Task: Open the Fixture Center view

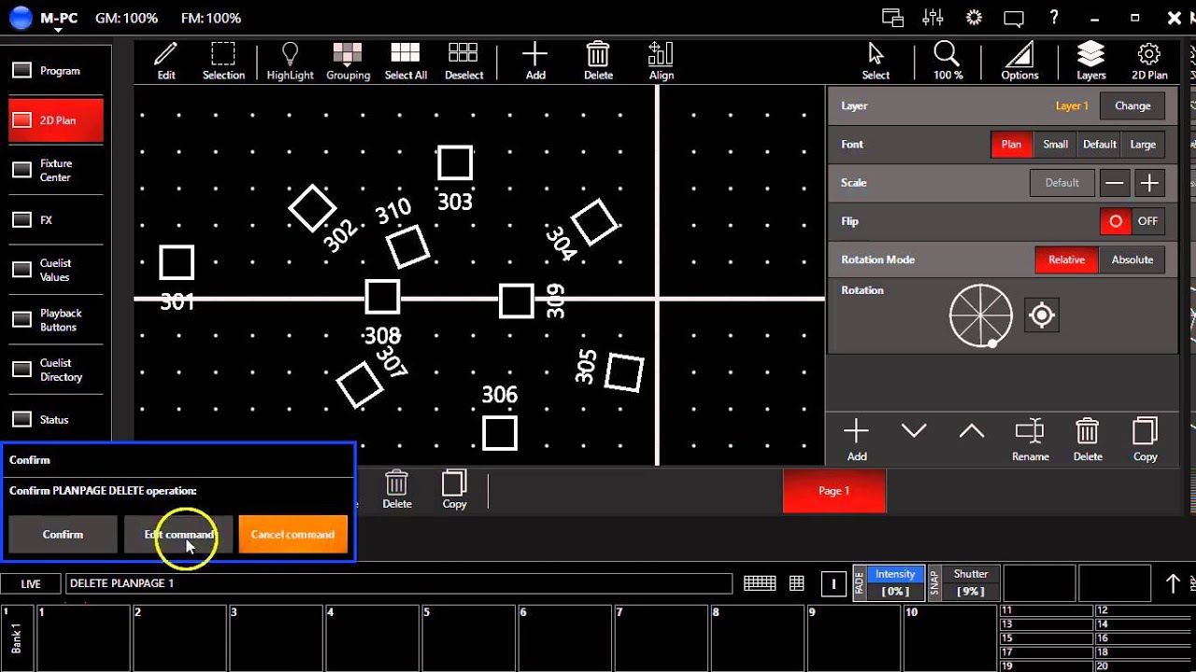Action: pos(56,170)
